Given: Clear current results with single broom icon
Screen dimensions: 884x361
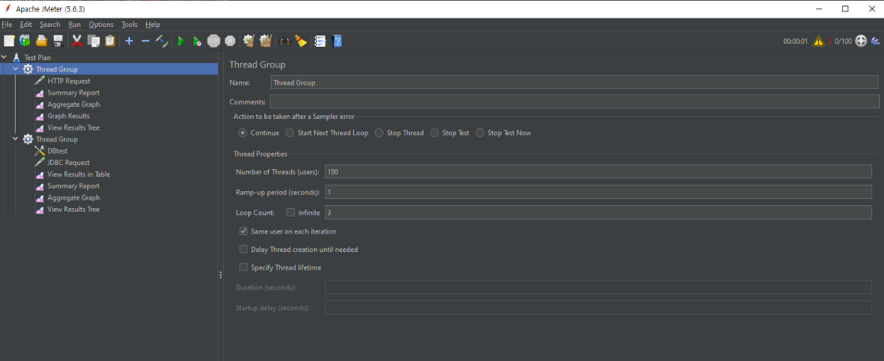Looking at the screenshot, I should [x=249, y=41].
